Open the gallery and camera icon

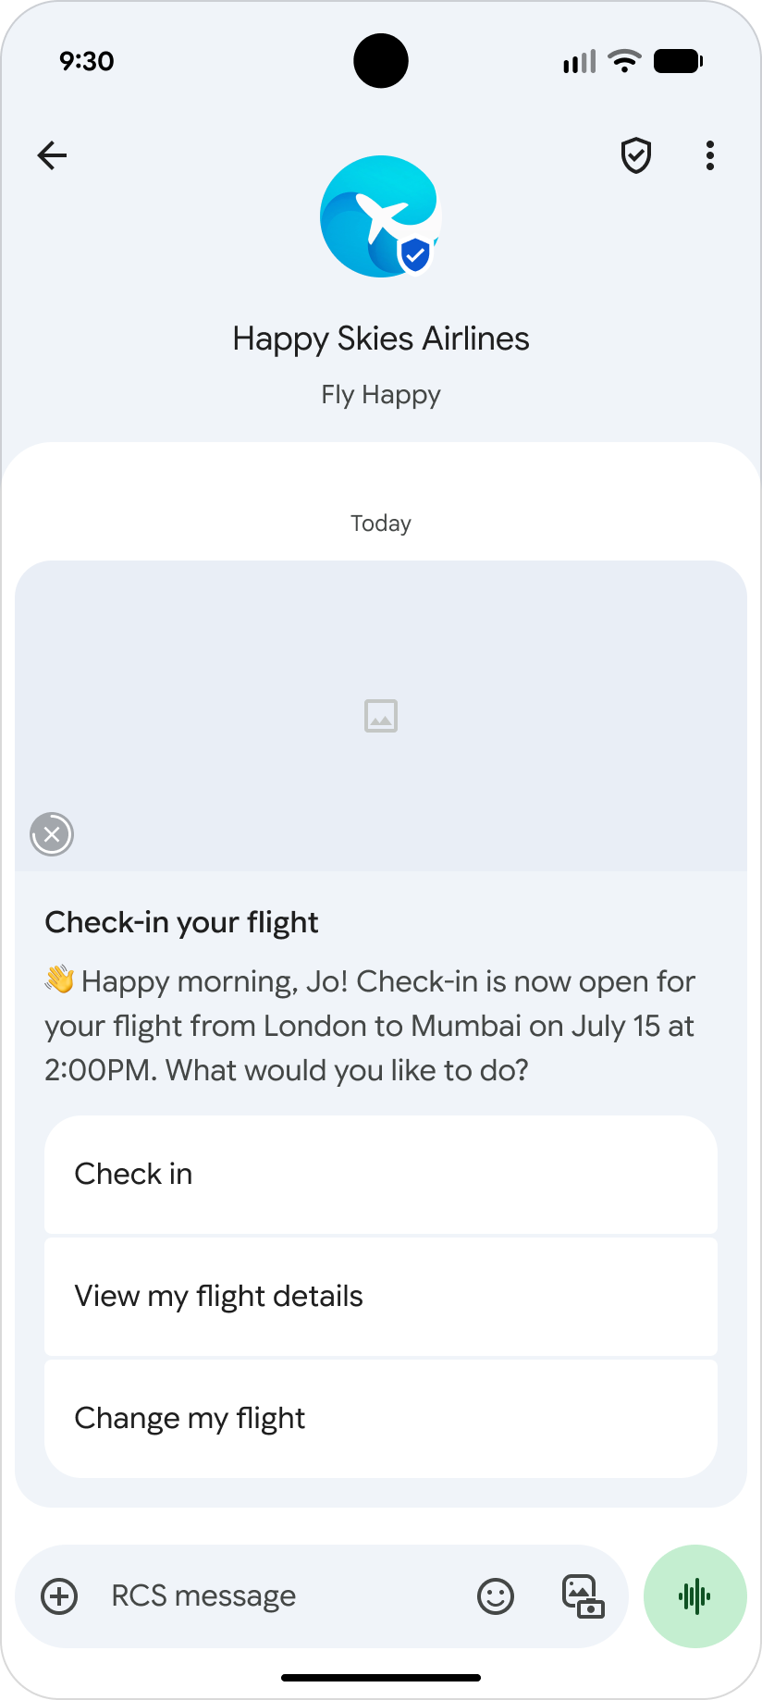583,1595
